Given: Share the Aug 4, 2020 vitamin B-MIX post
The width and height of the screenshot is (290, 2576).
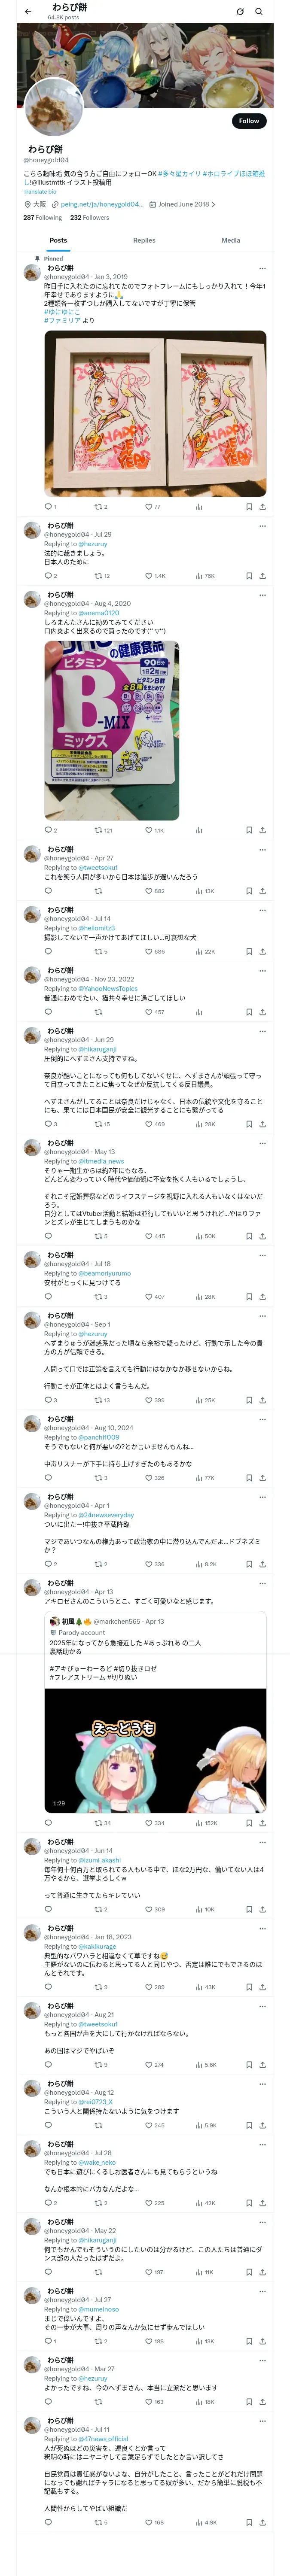Looking at the screenshot, I should click(262, 830).
